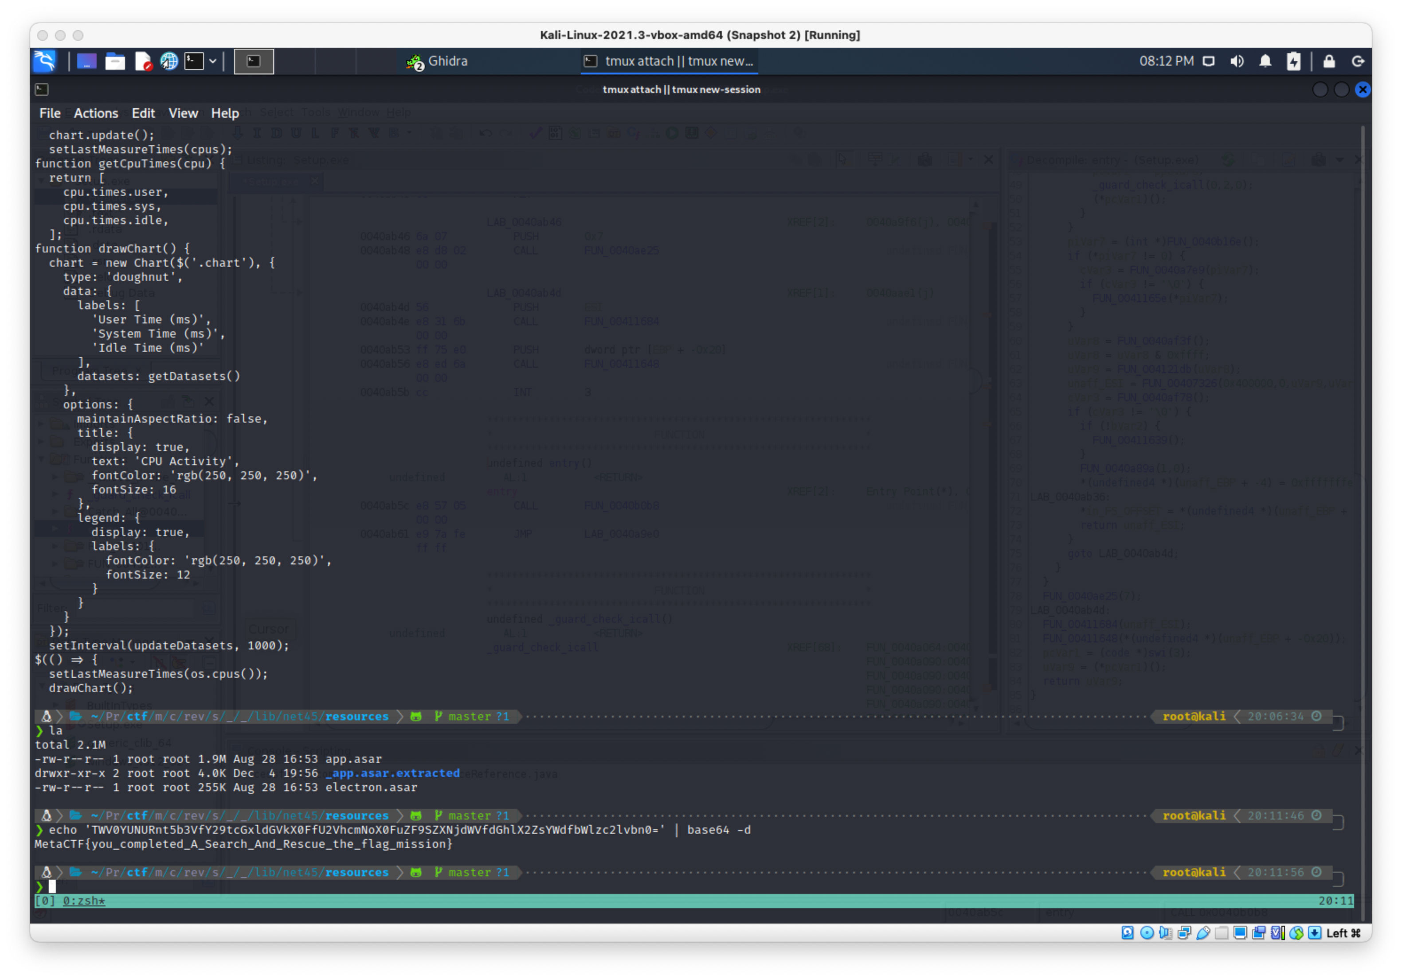Select the tmux attach taskbar window
1402x979 pixels.
point(669,61)
